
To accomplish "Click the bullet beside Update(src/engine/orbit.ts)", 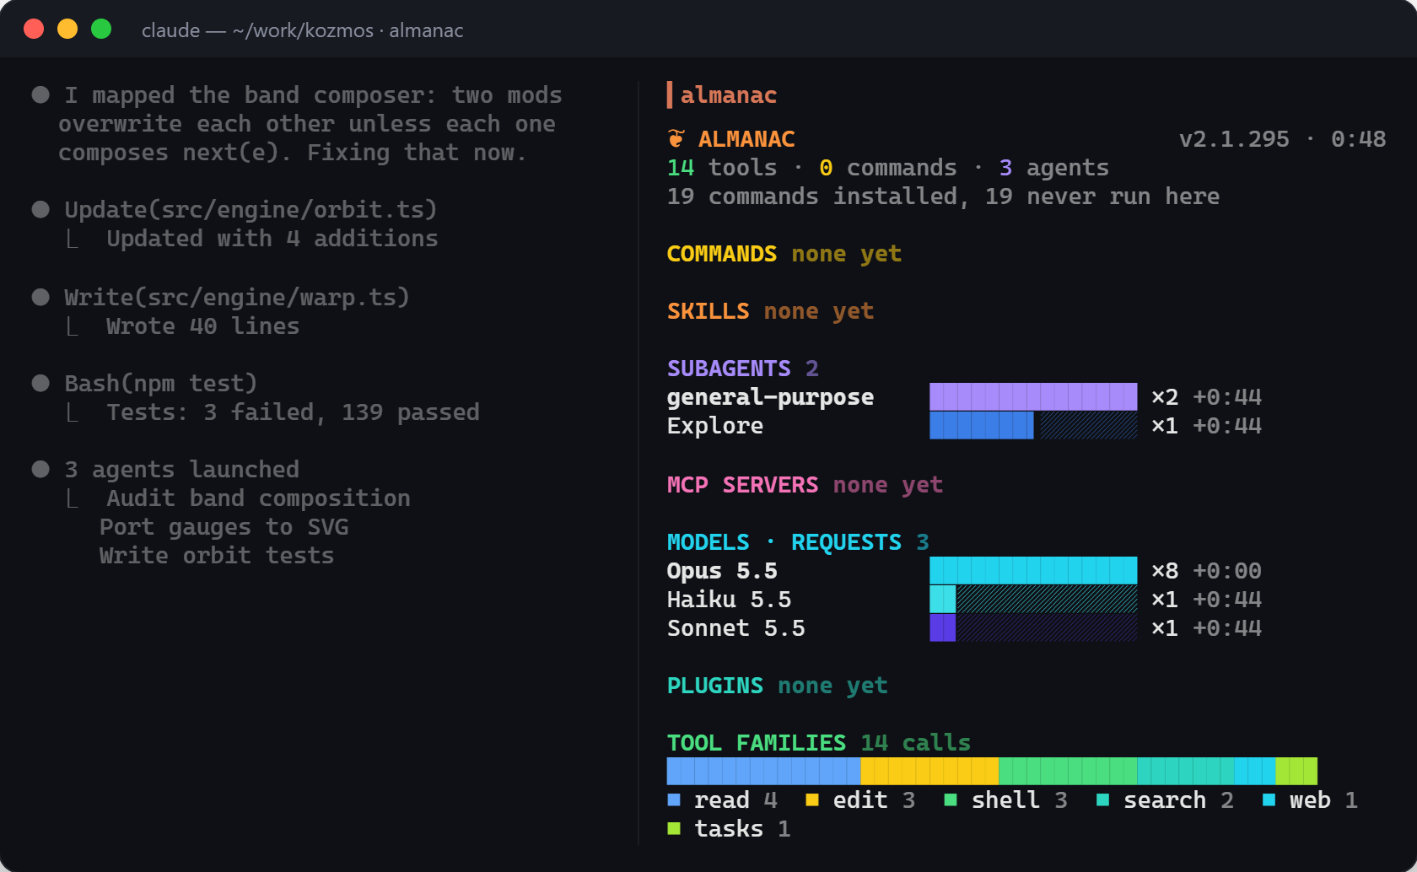I will (40, 209).
